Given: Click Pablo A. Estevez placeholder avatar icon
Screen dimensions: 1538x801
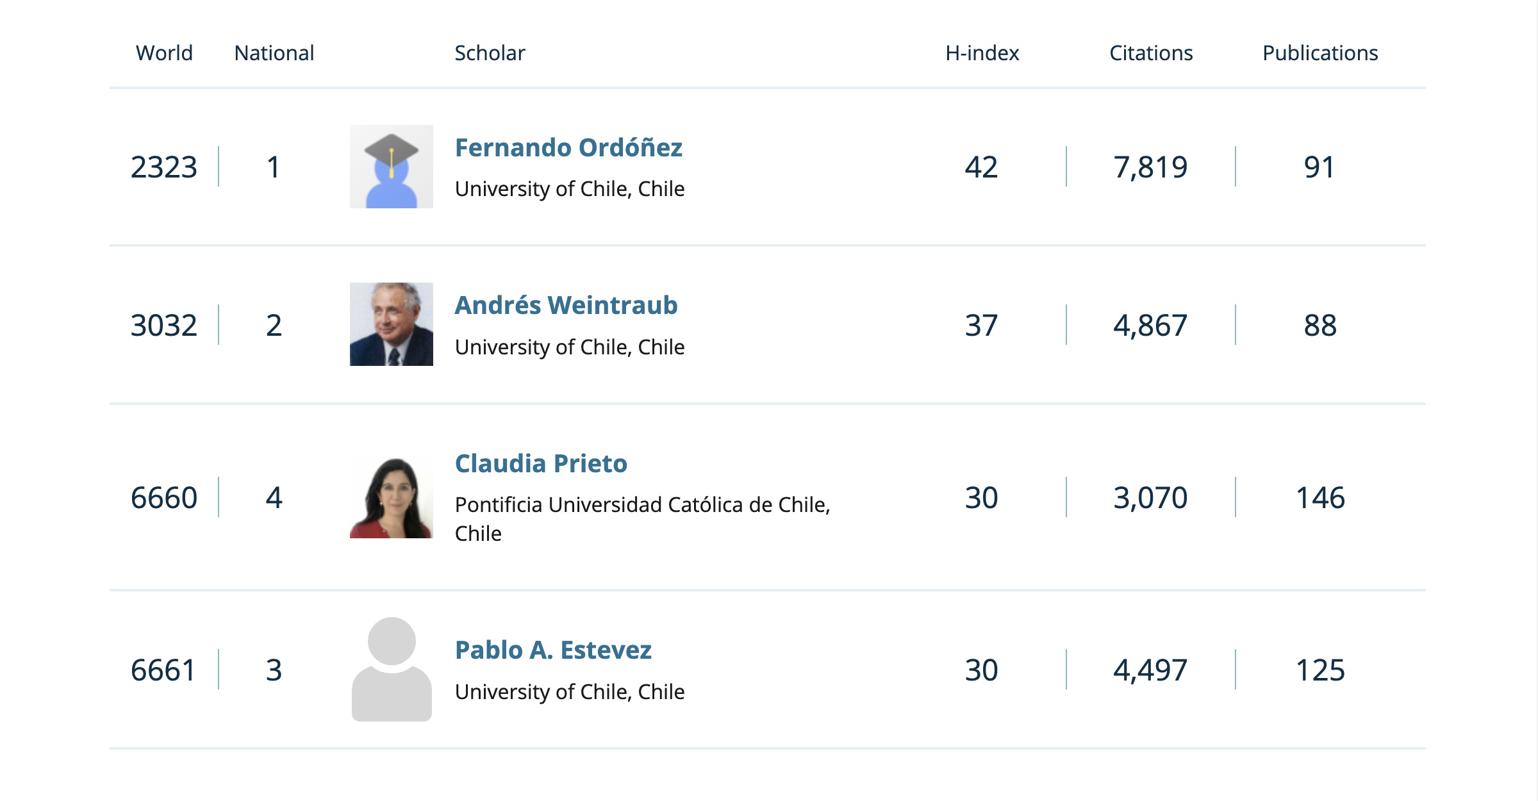Looking at the screenshot, I should click(x=392, y=669).
